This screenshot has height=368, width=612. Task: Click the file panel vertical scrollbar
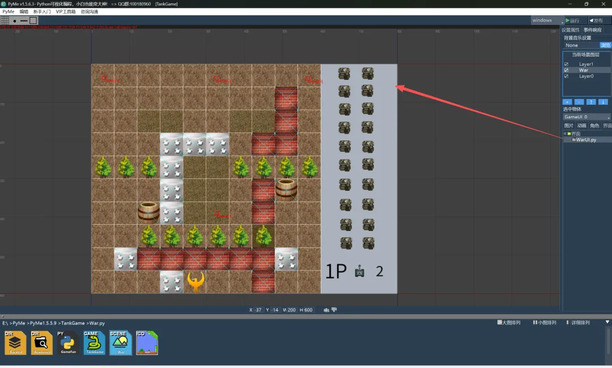[608, 342]
